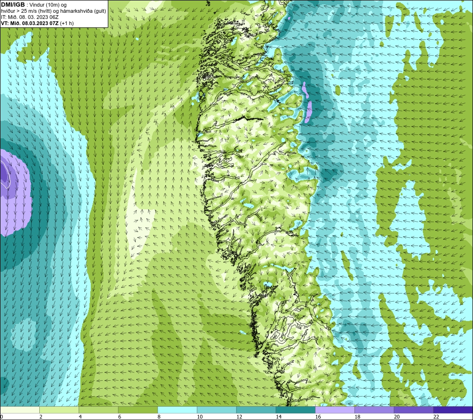This screenshot has height=420, width=473.
Task: Click the legend label "20"
Action: 397,417
